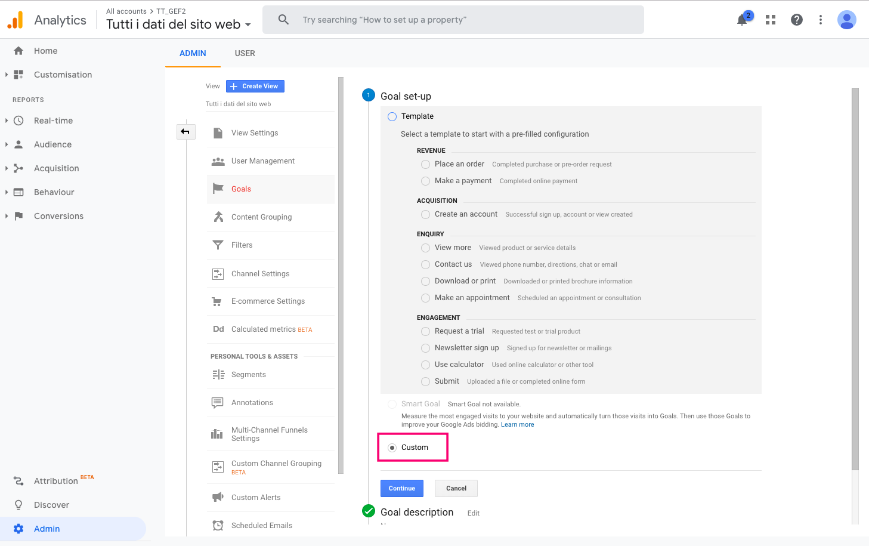Select the Make a payment template
This screenshot has height=546, width=869.
pyautogui.click(x=425, y=181)
